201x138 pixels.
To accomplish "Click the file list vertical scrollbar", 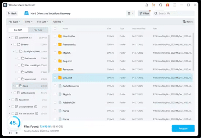I will 193,51.
